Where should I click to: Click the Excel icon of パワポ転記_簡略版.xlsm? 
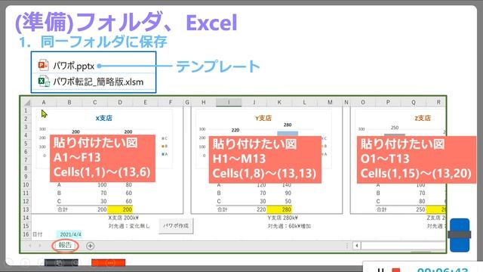44,82
